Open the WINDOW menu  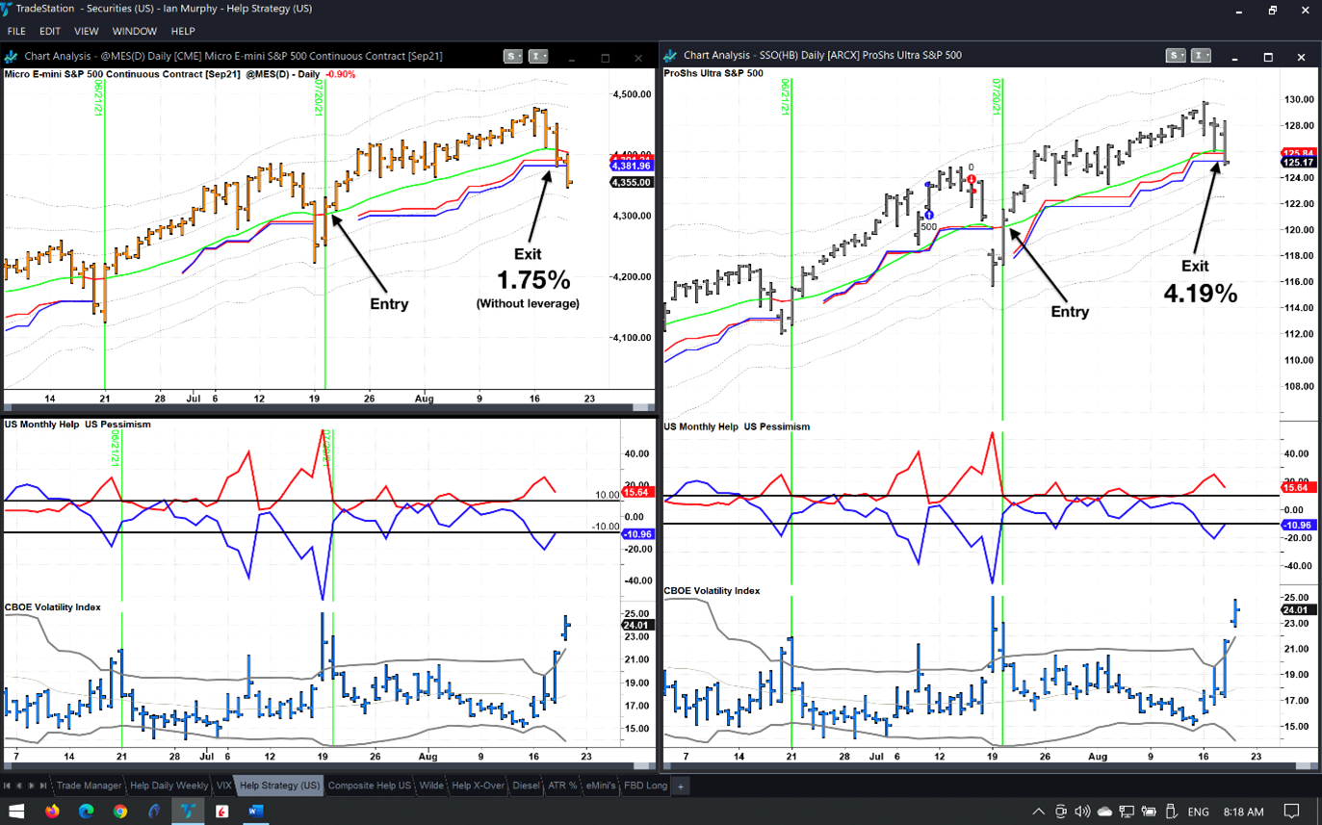[134, 31]
